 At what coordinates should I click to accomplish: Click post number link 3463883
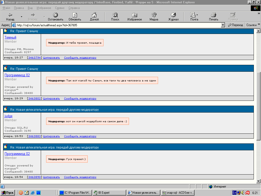click(x=34, y=136)
